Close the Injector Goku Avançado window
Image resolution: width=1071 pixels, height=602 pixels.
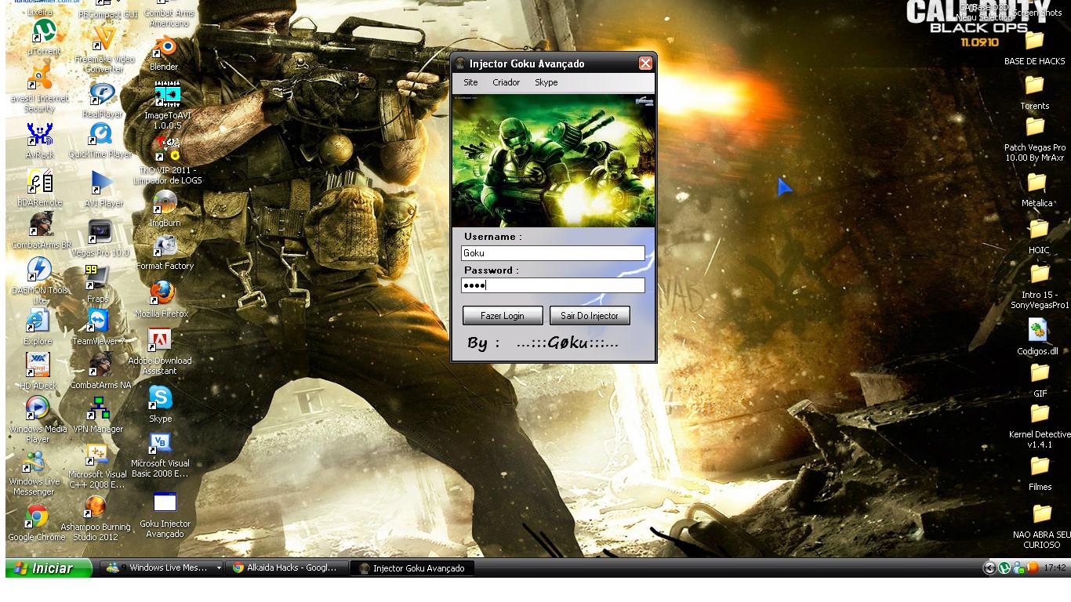click(645, 63)
